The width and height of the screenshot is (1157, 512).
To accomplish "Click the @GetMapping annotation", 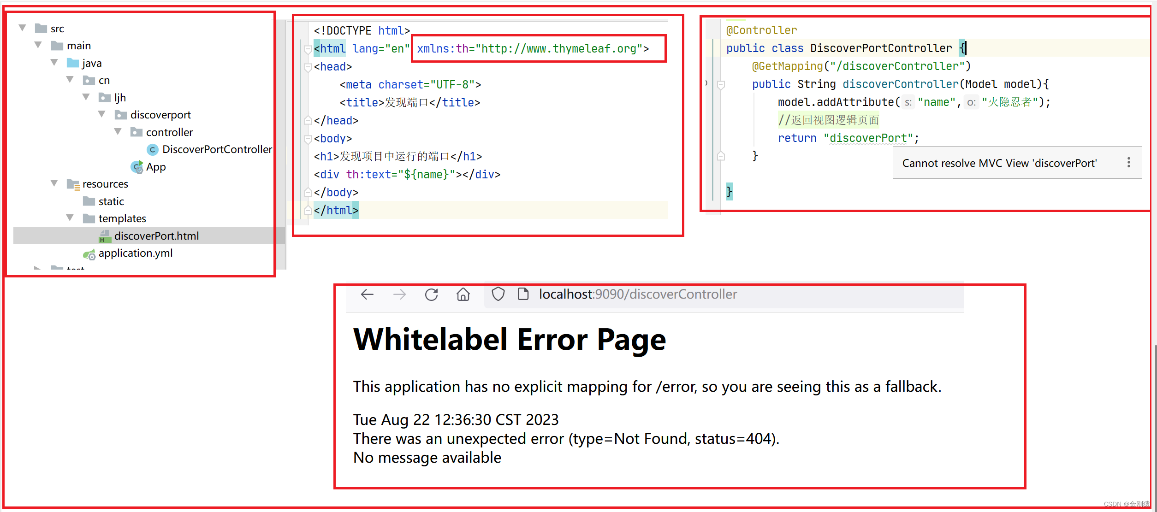I will tap(861, 66).
